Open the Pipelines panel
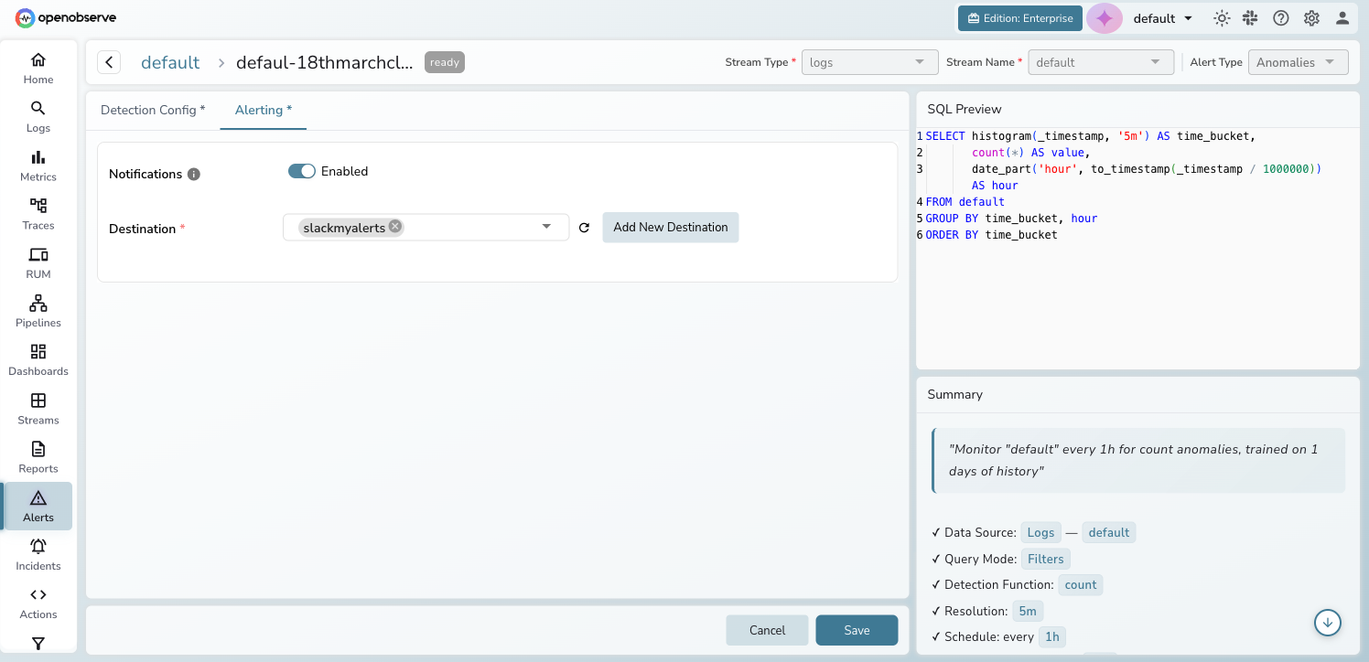1369x662 pixels. click(38, 311)
